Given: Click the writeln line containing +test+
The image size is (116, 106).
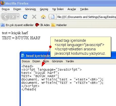Looking at the screenshot, I should pos(62,79).
